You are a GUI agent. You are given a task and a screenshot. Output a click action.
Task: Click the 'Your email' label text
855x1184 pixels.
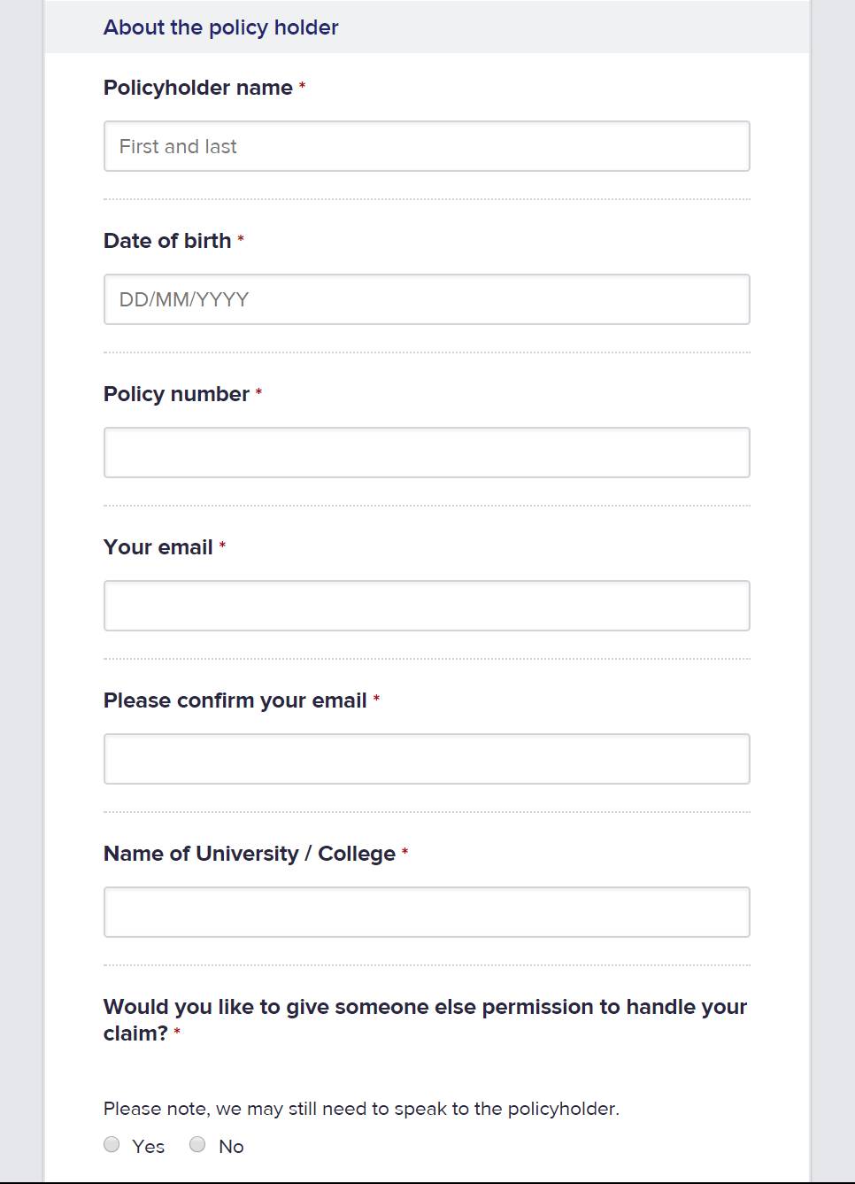coord(158,547)
